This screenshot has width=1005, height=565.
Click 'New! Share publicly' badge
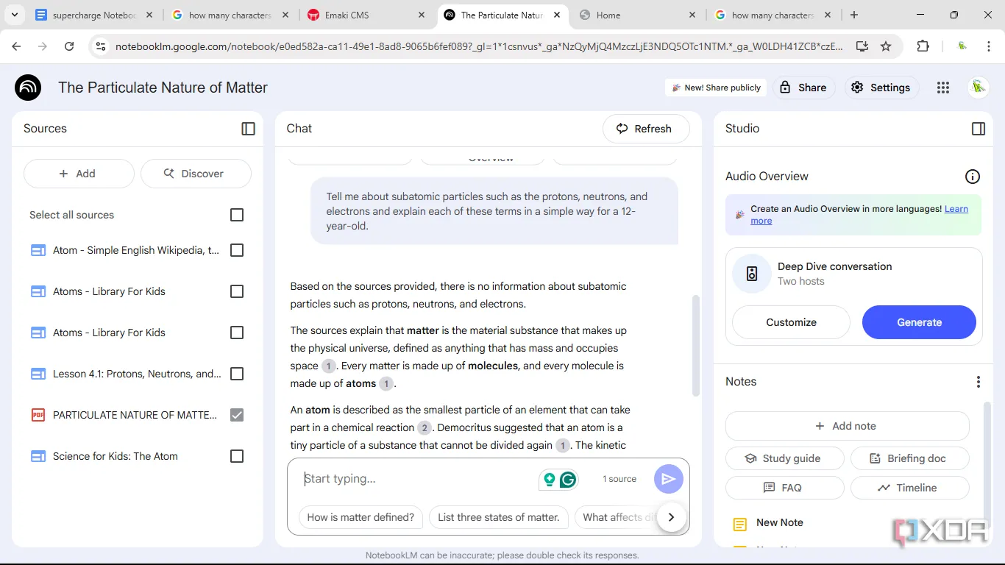pos(716,88)
